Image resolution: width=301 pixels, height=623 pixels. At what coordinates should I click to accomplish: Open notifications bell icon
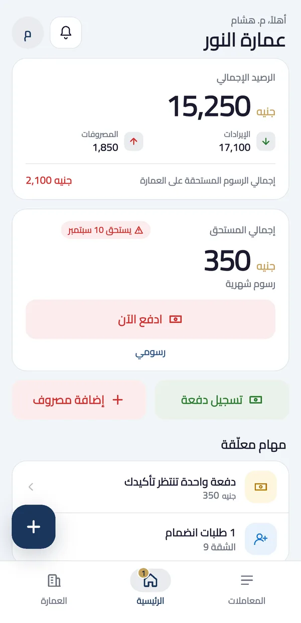click(66, 33)
